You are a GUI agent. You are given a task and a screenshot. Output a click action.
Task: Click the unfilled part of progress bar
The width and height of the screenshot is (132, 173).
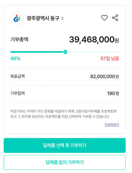[x=93, y=52]
